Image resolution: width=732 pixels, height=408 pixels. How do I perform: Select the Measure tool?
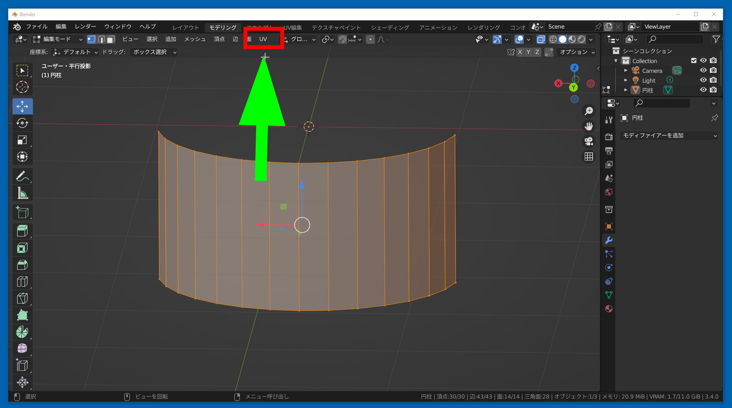pyautogui.click(x=22, y=193)
